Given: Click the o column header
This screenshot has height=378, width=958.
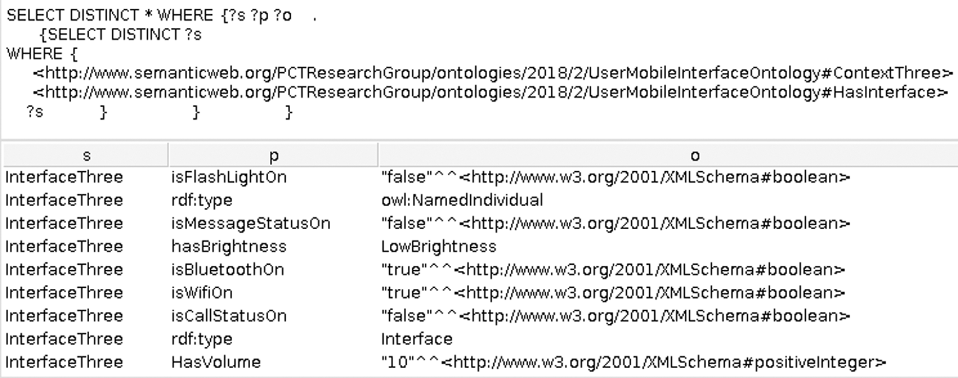Looking at the screenshot, I should (668, 155).
